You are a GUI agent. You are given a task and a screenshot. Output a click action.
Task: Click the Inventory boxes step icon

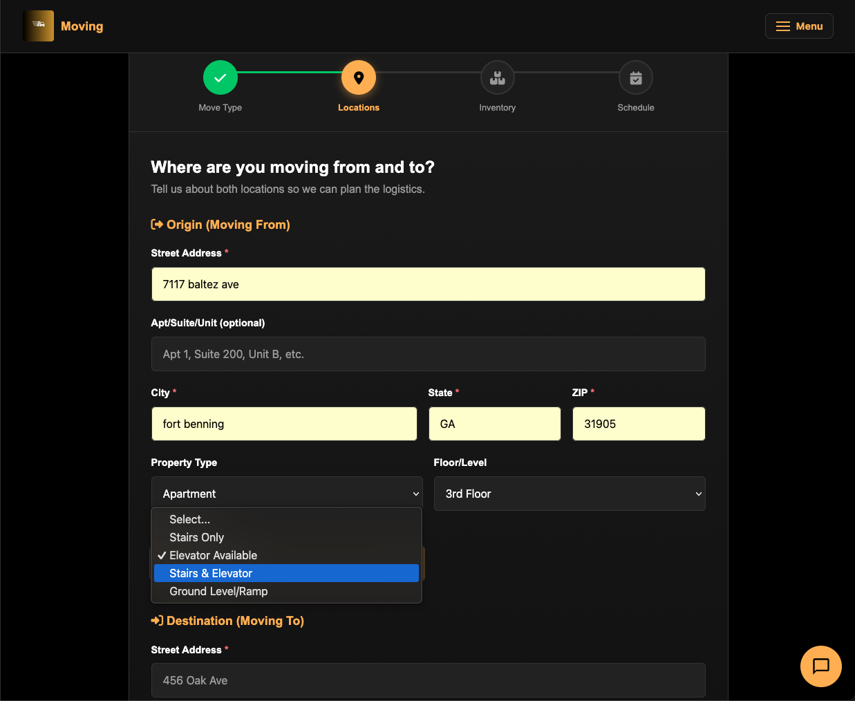[497, 78]
